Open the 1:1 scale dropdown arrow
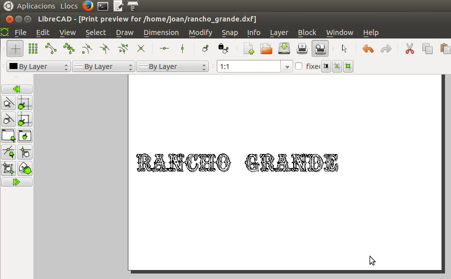Viewport: 451px width, 279px height. pyautogui.click(x=287, y=66)
